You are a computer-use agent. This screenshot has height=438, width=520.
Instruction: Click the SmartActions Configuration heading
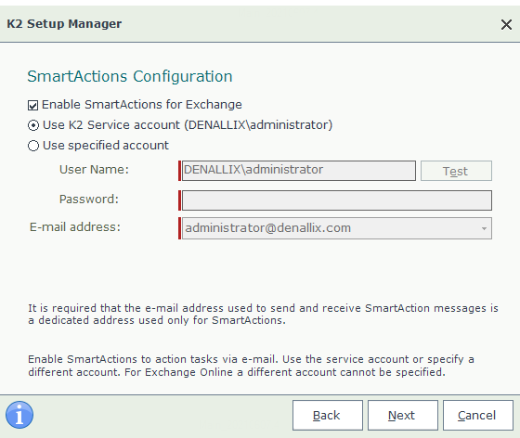(x=130, y=76)
